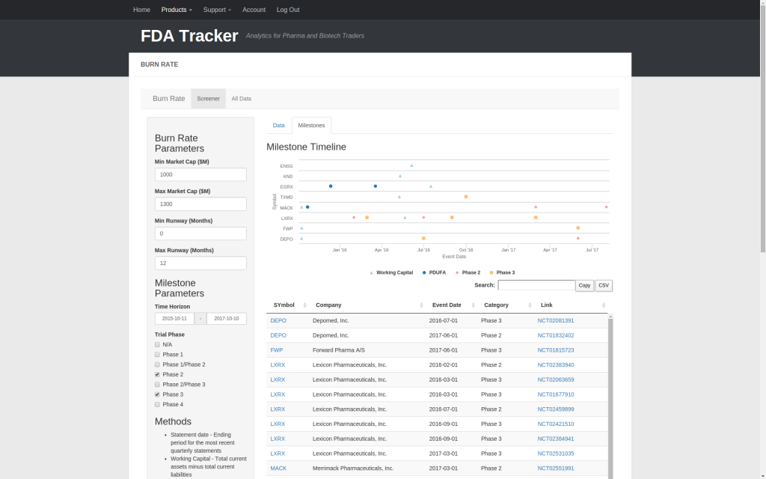Click Log Out in the navigation bar
766x479 pixels.
(288, 10)
